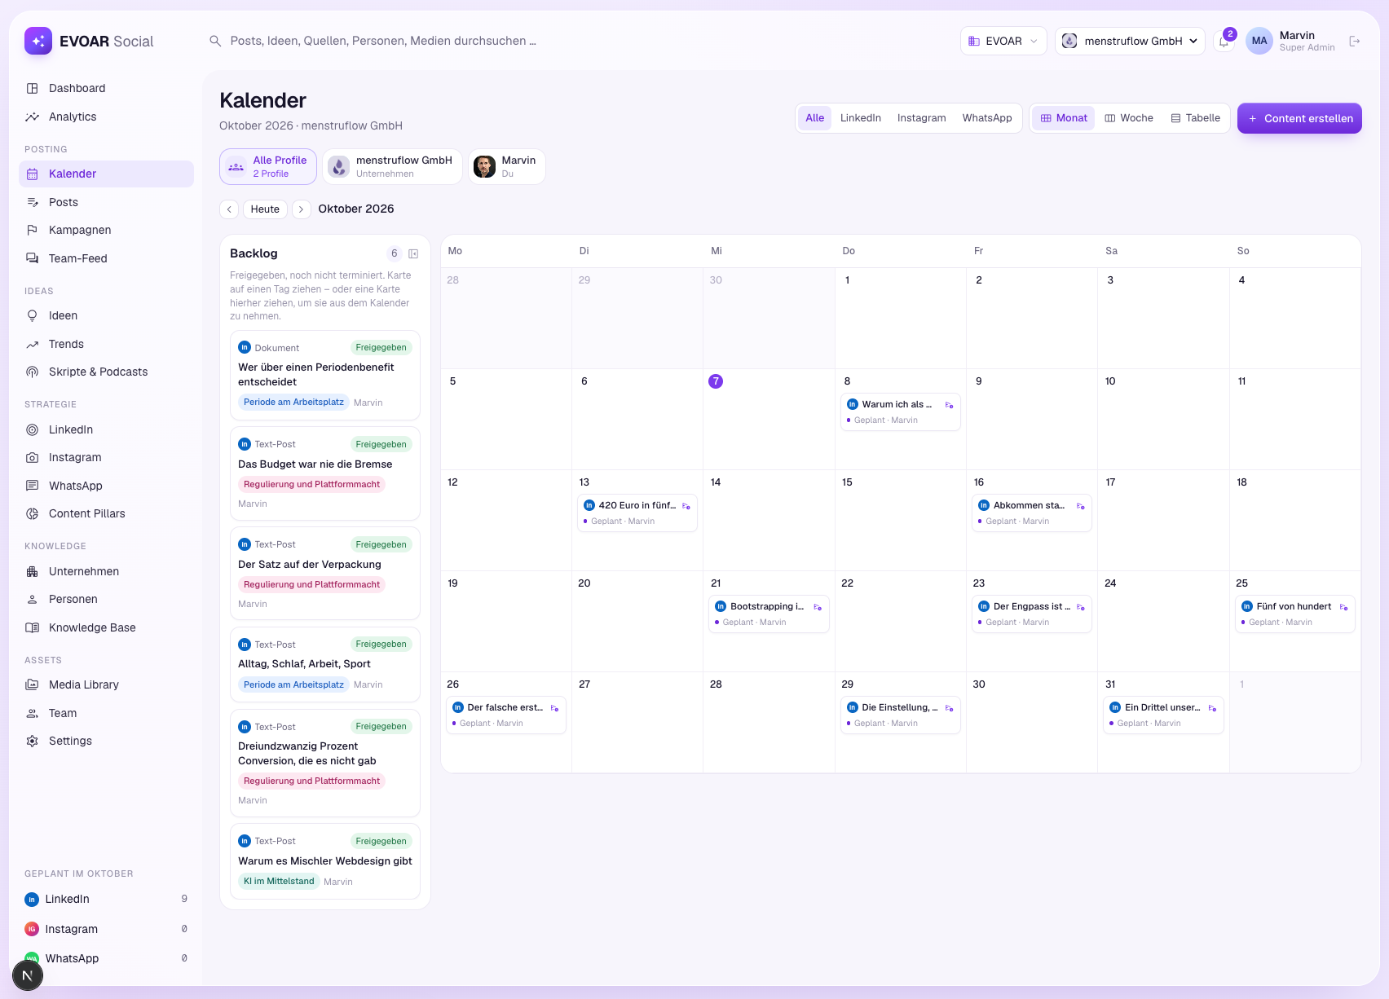Click the search input field
The height and width of the screenshot is (999, 1389).
(x=383, y=41)
